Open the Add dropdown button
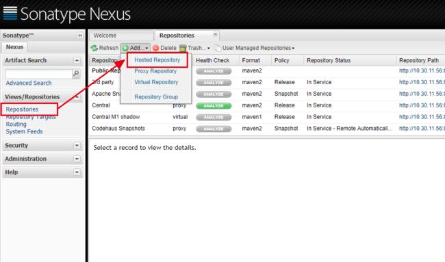Viewport: 445px width, 262px height. click(135, 48)
